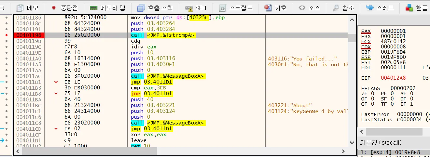The image size is (430, 157).
Task: Select the leave instruction row
Action: pos(138,140)
